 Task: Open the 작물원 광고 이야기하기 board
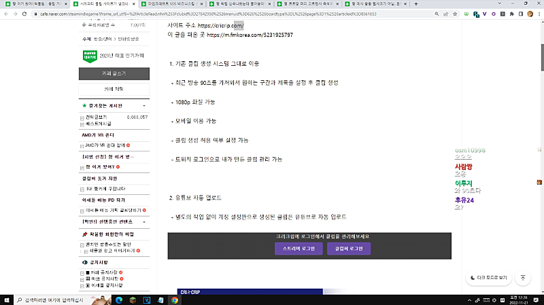[112, 251]
